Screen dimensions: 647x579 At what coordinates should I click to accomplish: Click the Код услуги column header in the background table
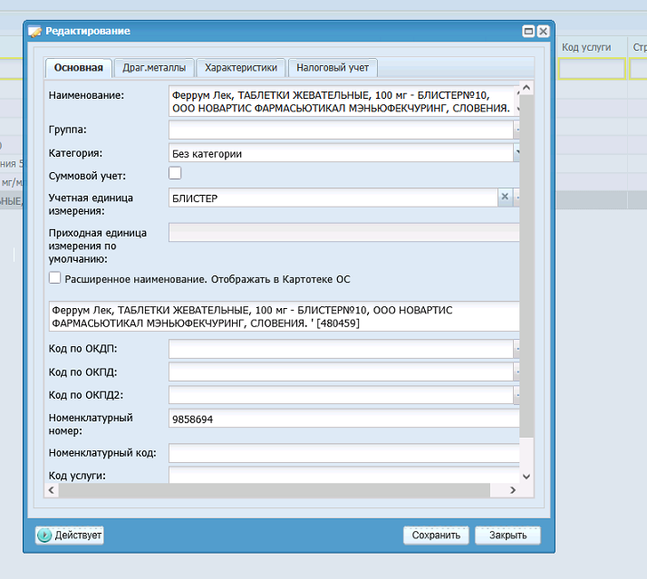pos(586,47)
